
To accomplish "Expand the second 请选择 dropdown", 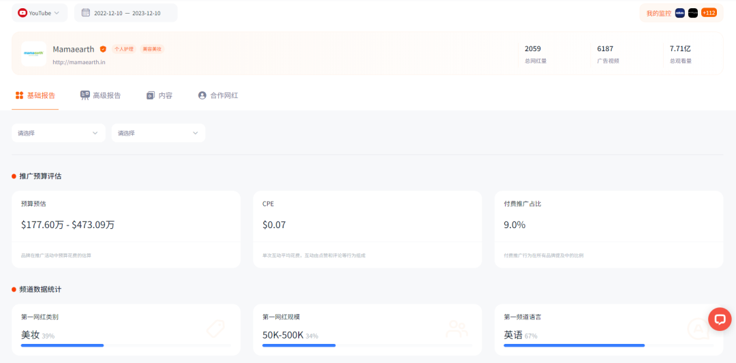I will click(158, 133).
